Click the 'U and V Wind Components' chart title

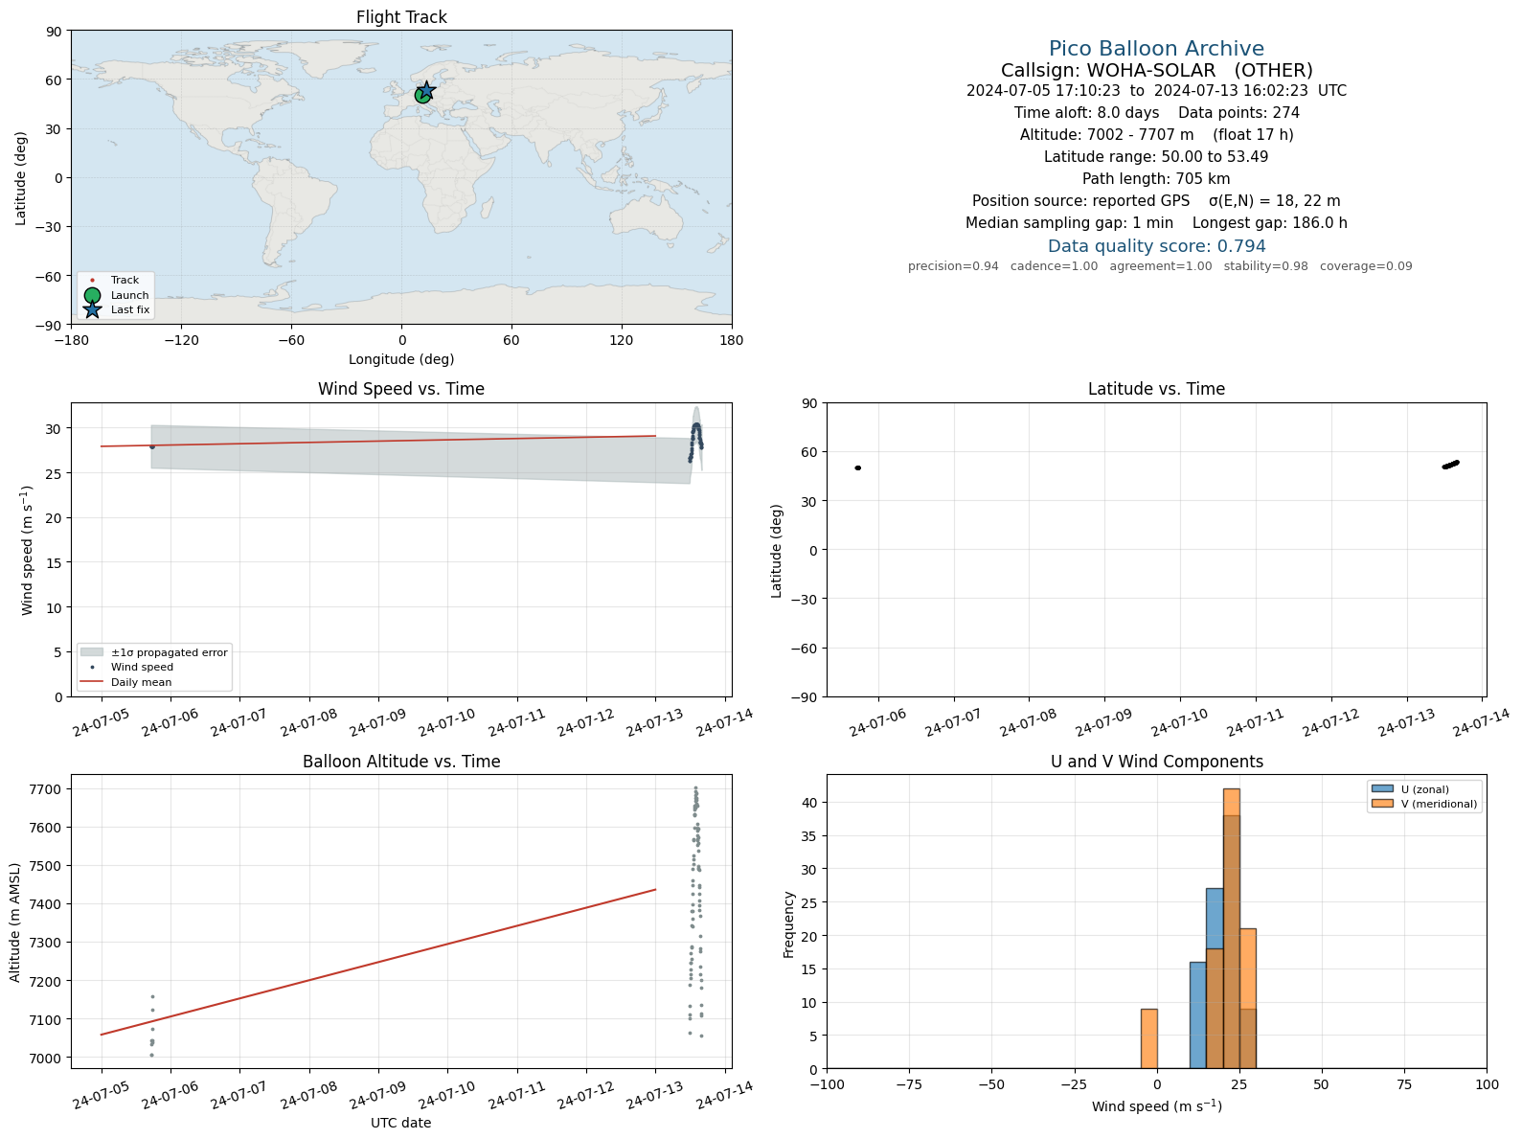point(1156,762)
